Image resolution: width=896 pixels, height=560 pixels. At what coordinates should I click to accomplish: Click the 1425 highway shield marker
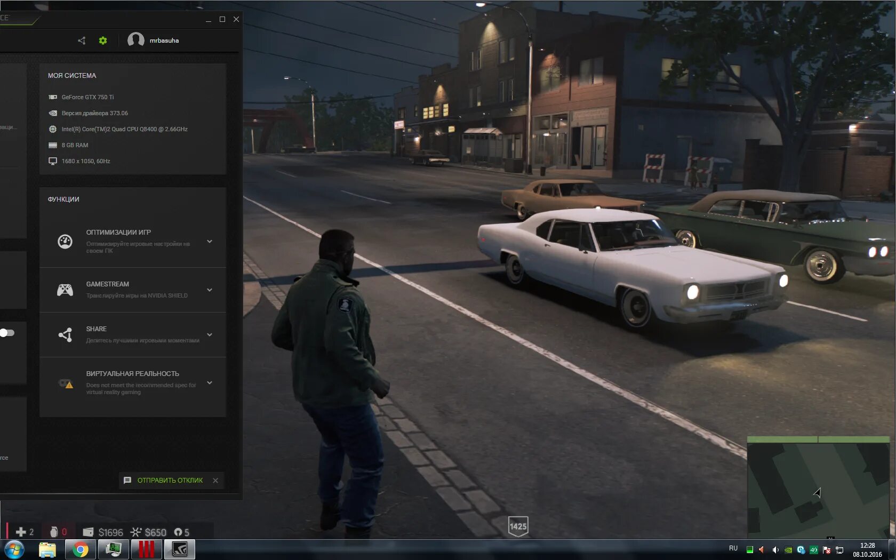pyautogui.click(x=518, y=526)
